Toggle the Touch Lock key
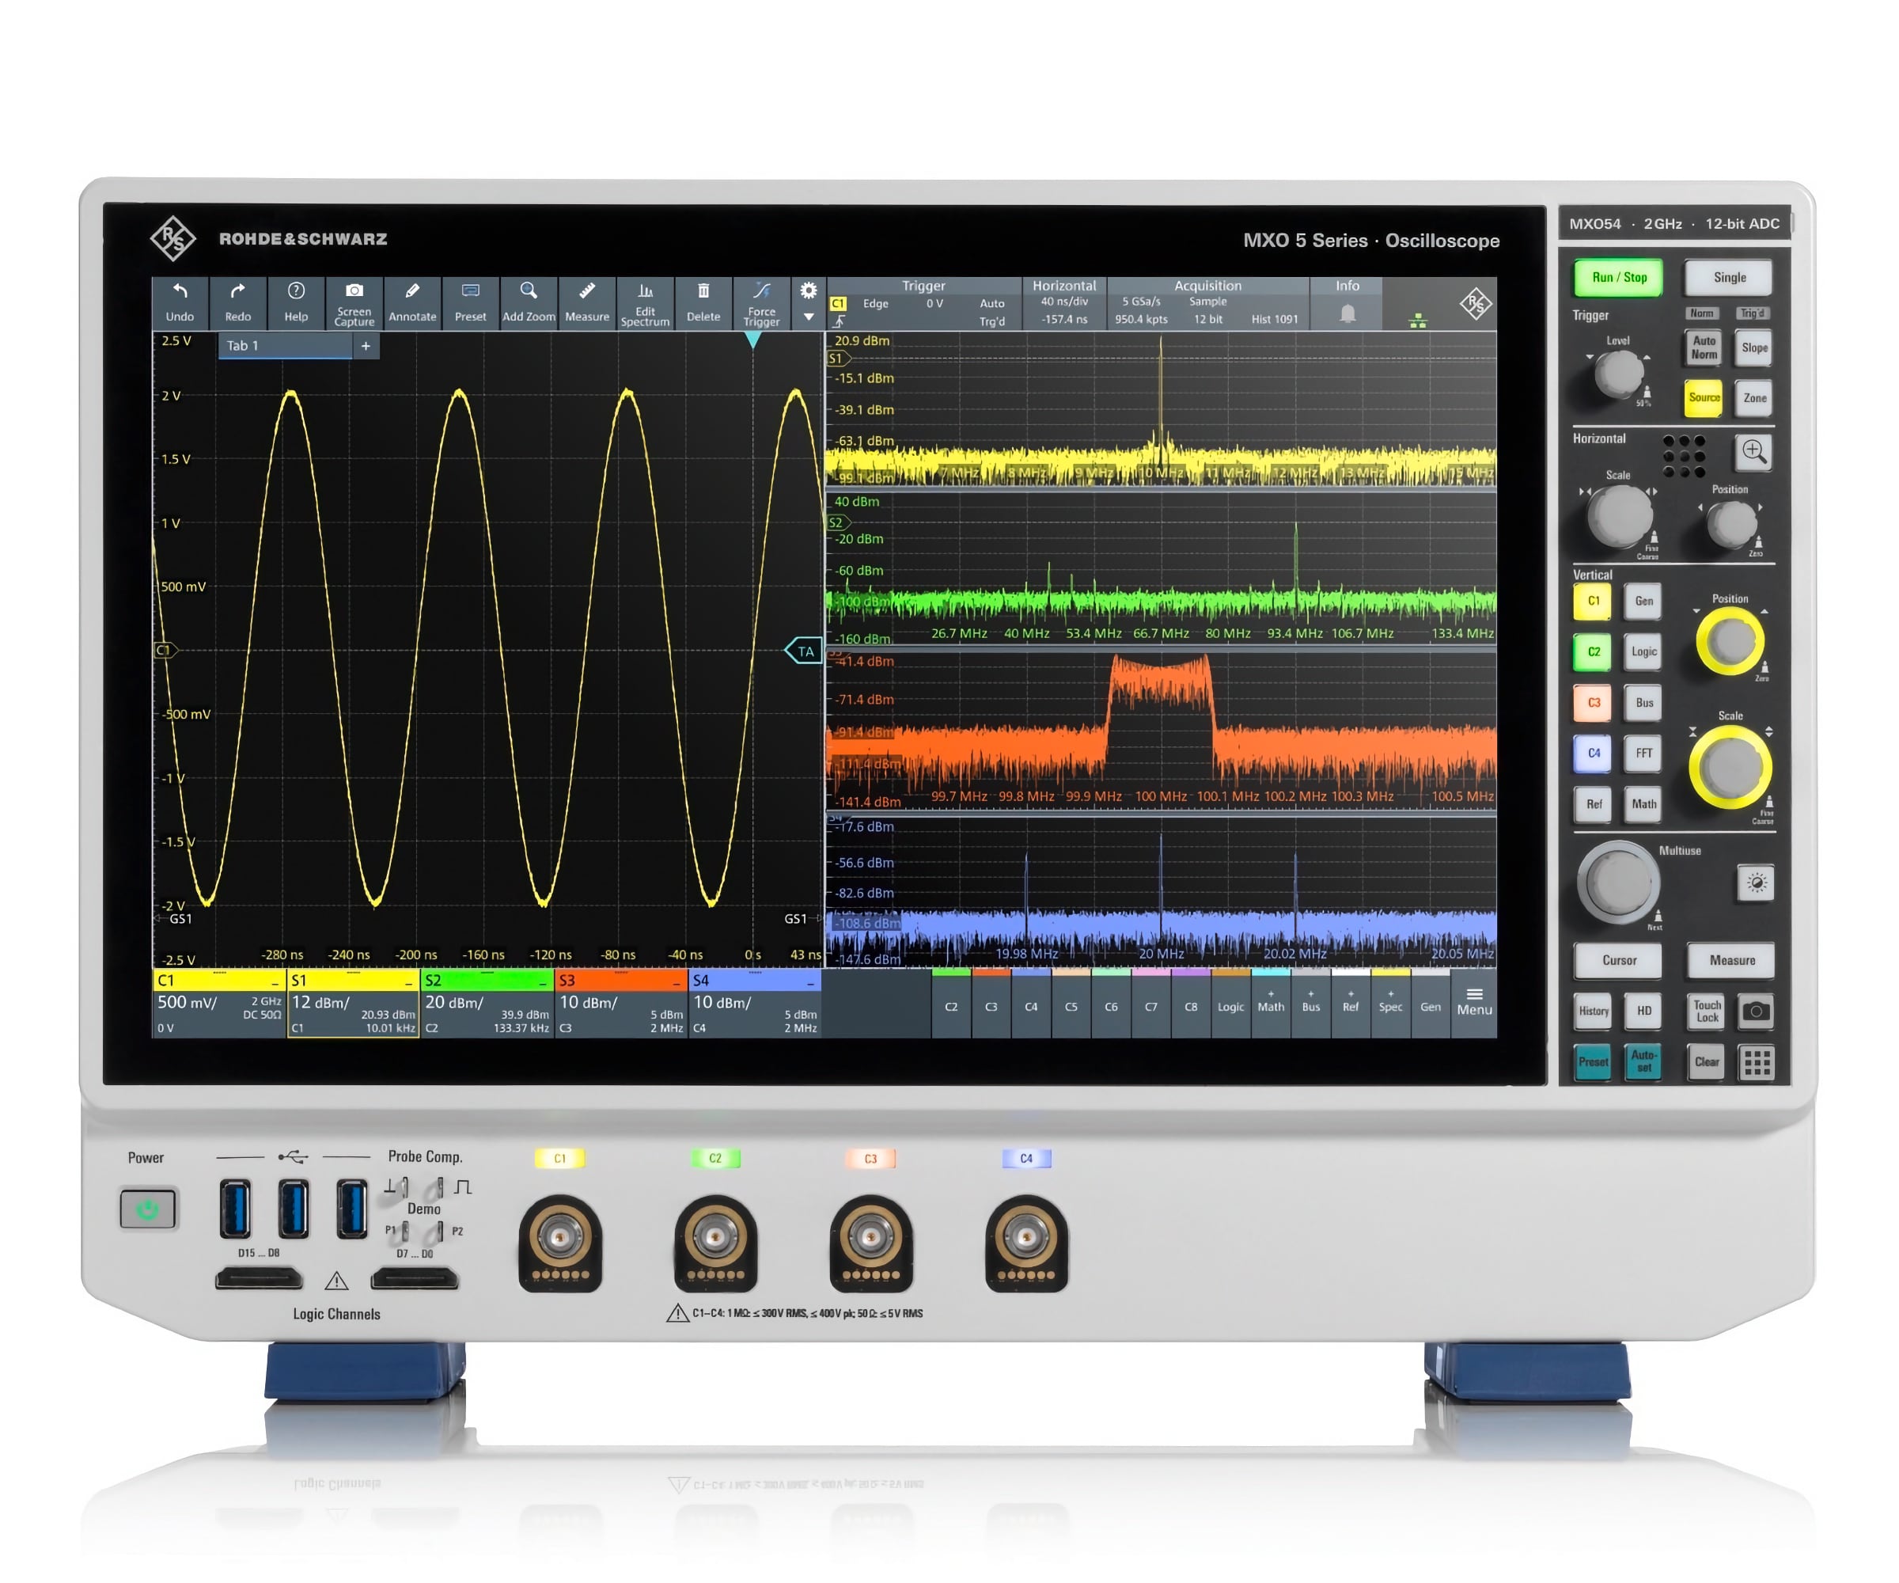The width and height of the screenshot is (1899, 1583). [1708, 1012]
